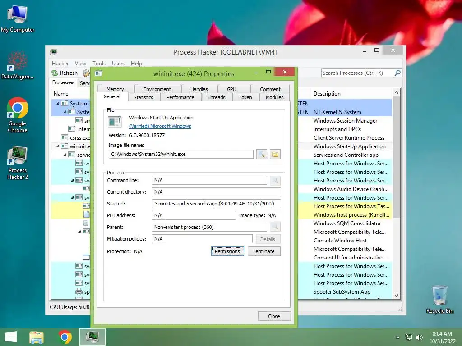
Task: Switch to the Memory tab
Action: [x=115, y=89]
